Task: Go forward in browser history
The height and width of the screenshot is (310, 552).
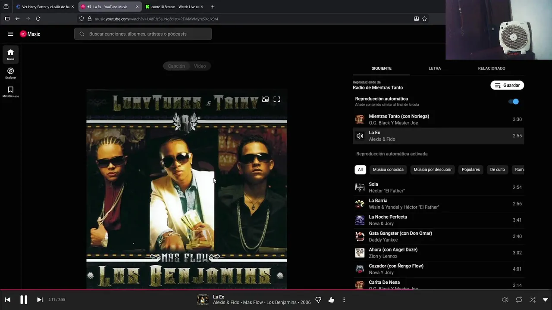Action: point(28,19)
